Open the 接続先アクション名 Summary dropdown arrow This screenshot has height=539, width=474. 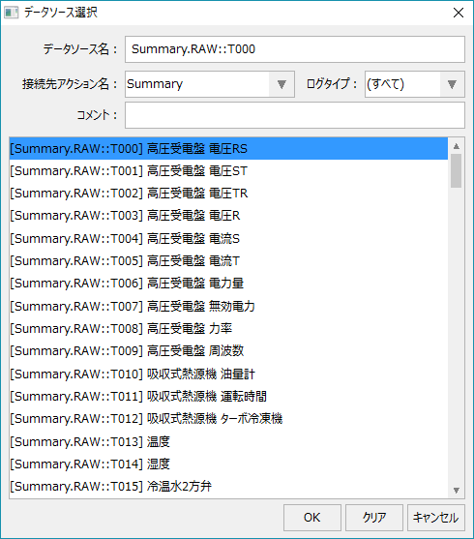[281, 84]
